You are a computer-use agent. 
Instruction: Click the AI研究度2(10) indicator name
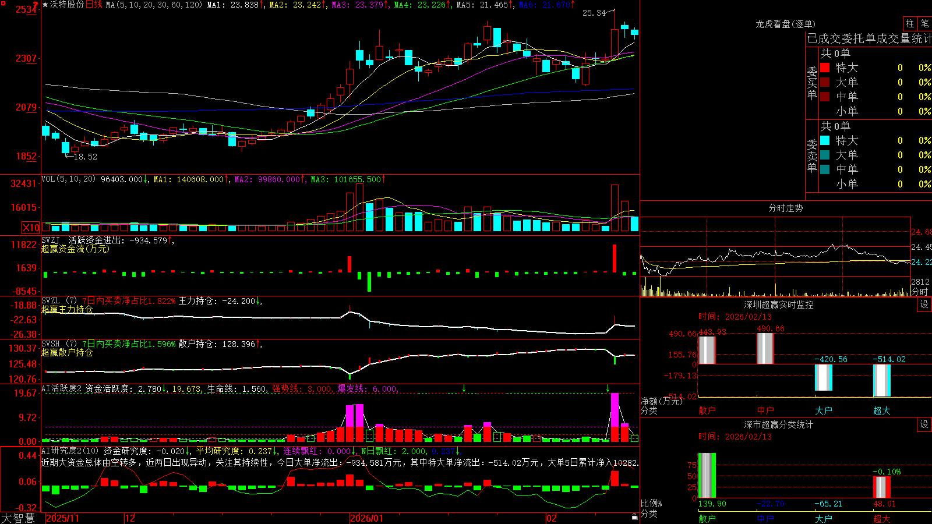point(70,451)
